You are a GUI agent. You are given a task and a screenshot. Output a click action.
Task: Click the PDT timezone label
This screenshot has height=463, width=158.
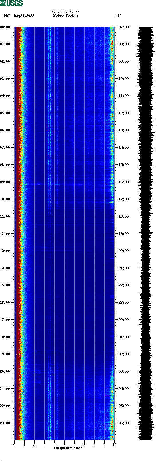(7, 16)
